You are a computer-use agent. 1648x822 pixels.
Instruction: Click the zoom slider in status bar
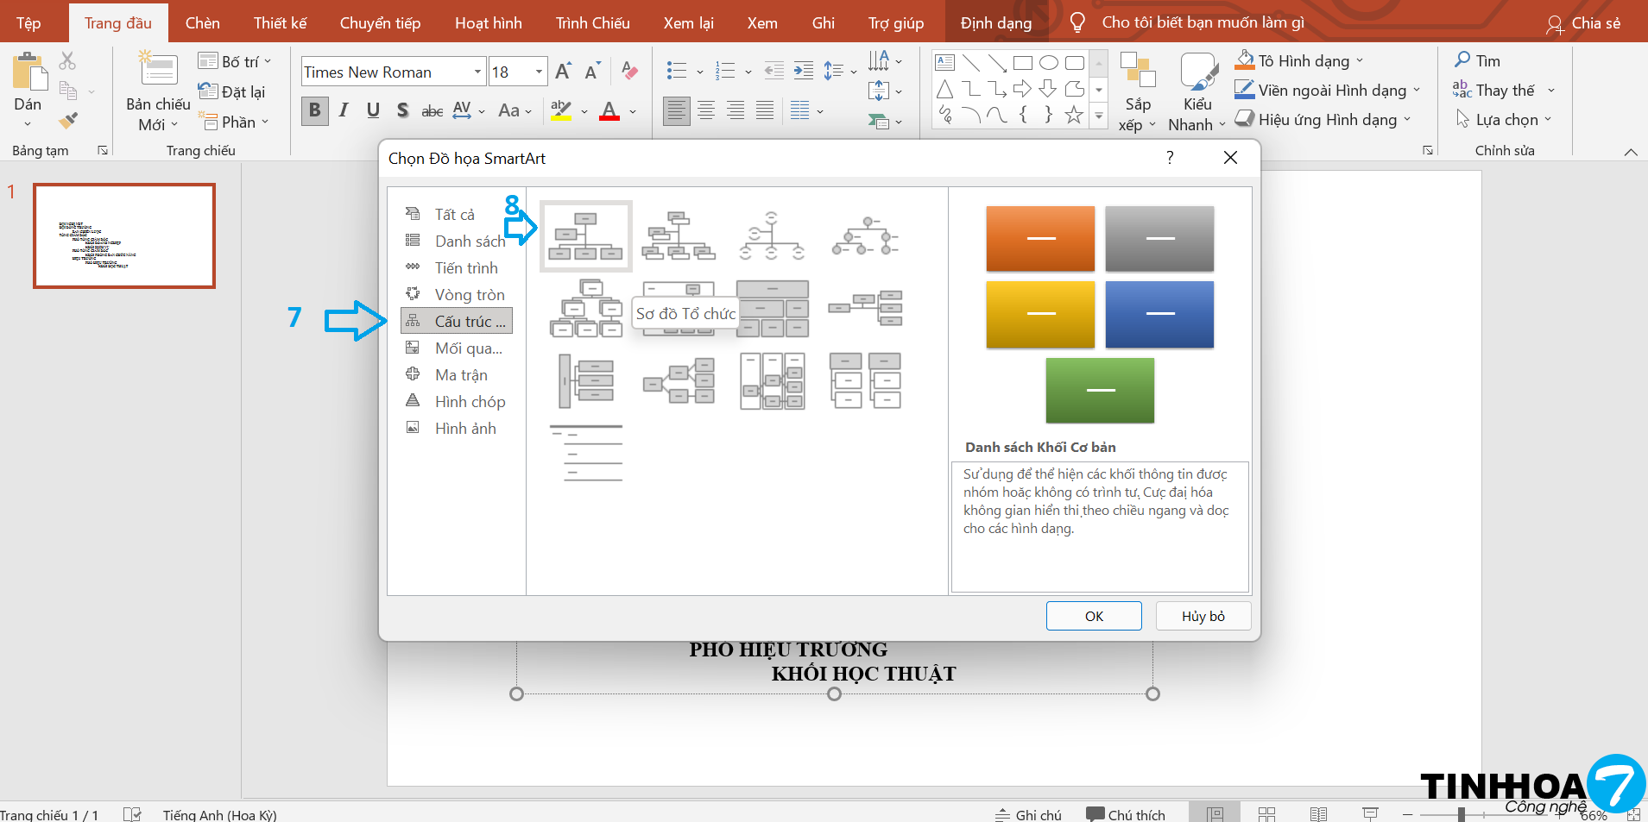(x=1461, y=814)
